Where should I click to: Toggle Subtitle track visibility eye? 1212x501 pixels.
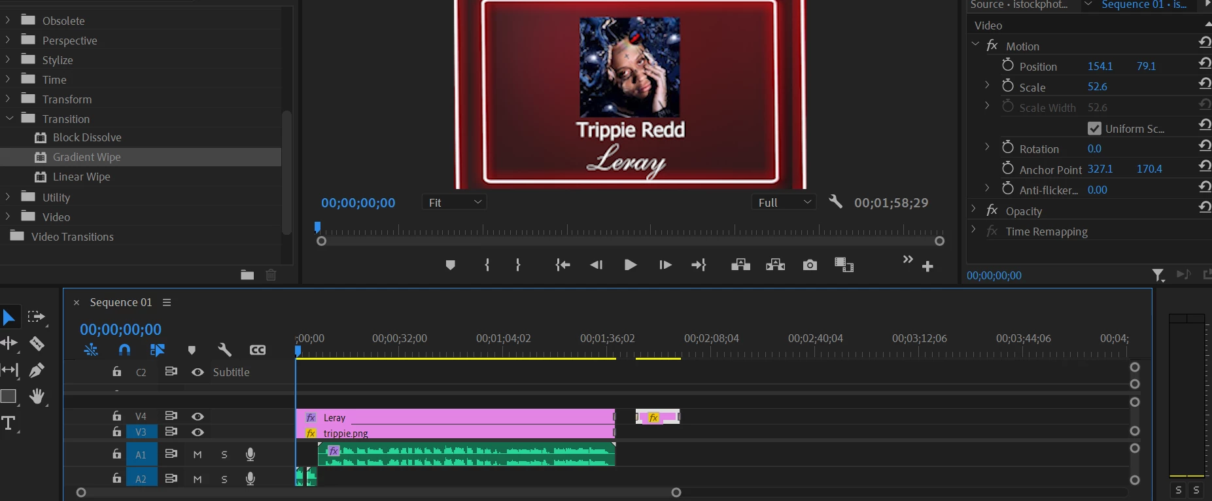coord(198,372)
